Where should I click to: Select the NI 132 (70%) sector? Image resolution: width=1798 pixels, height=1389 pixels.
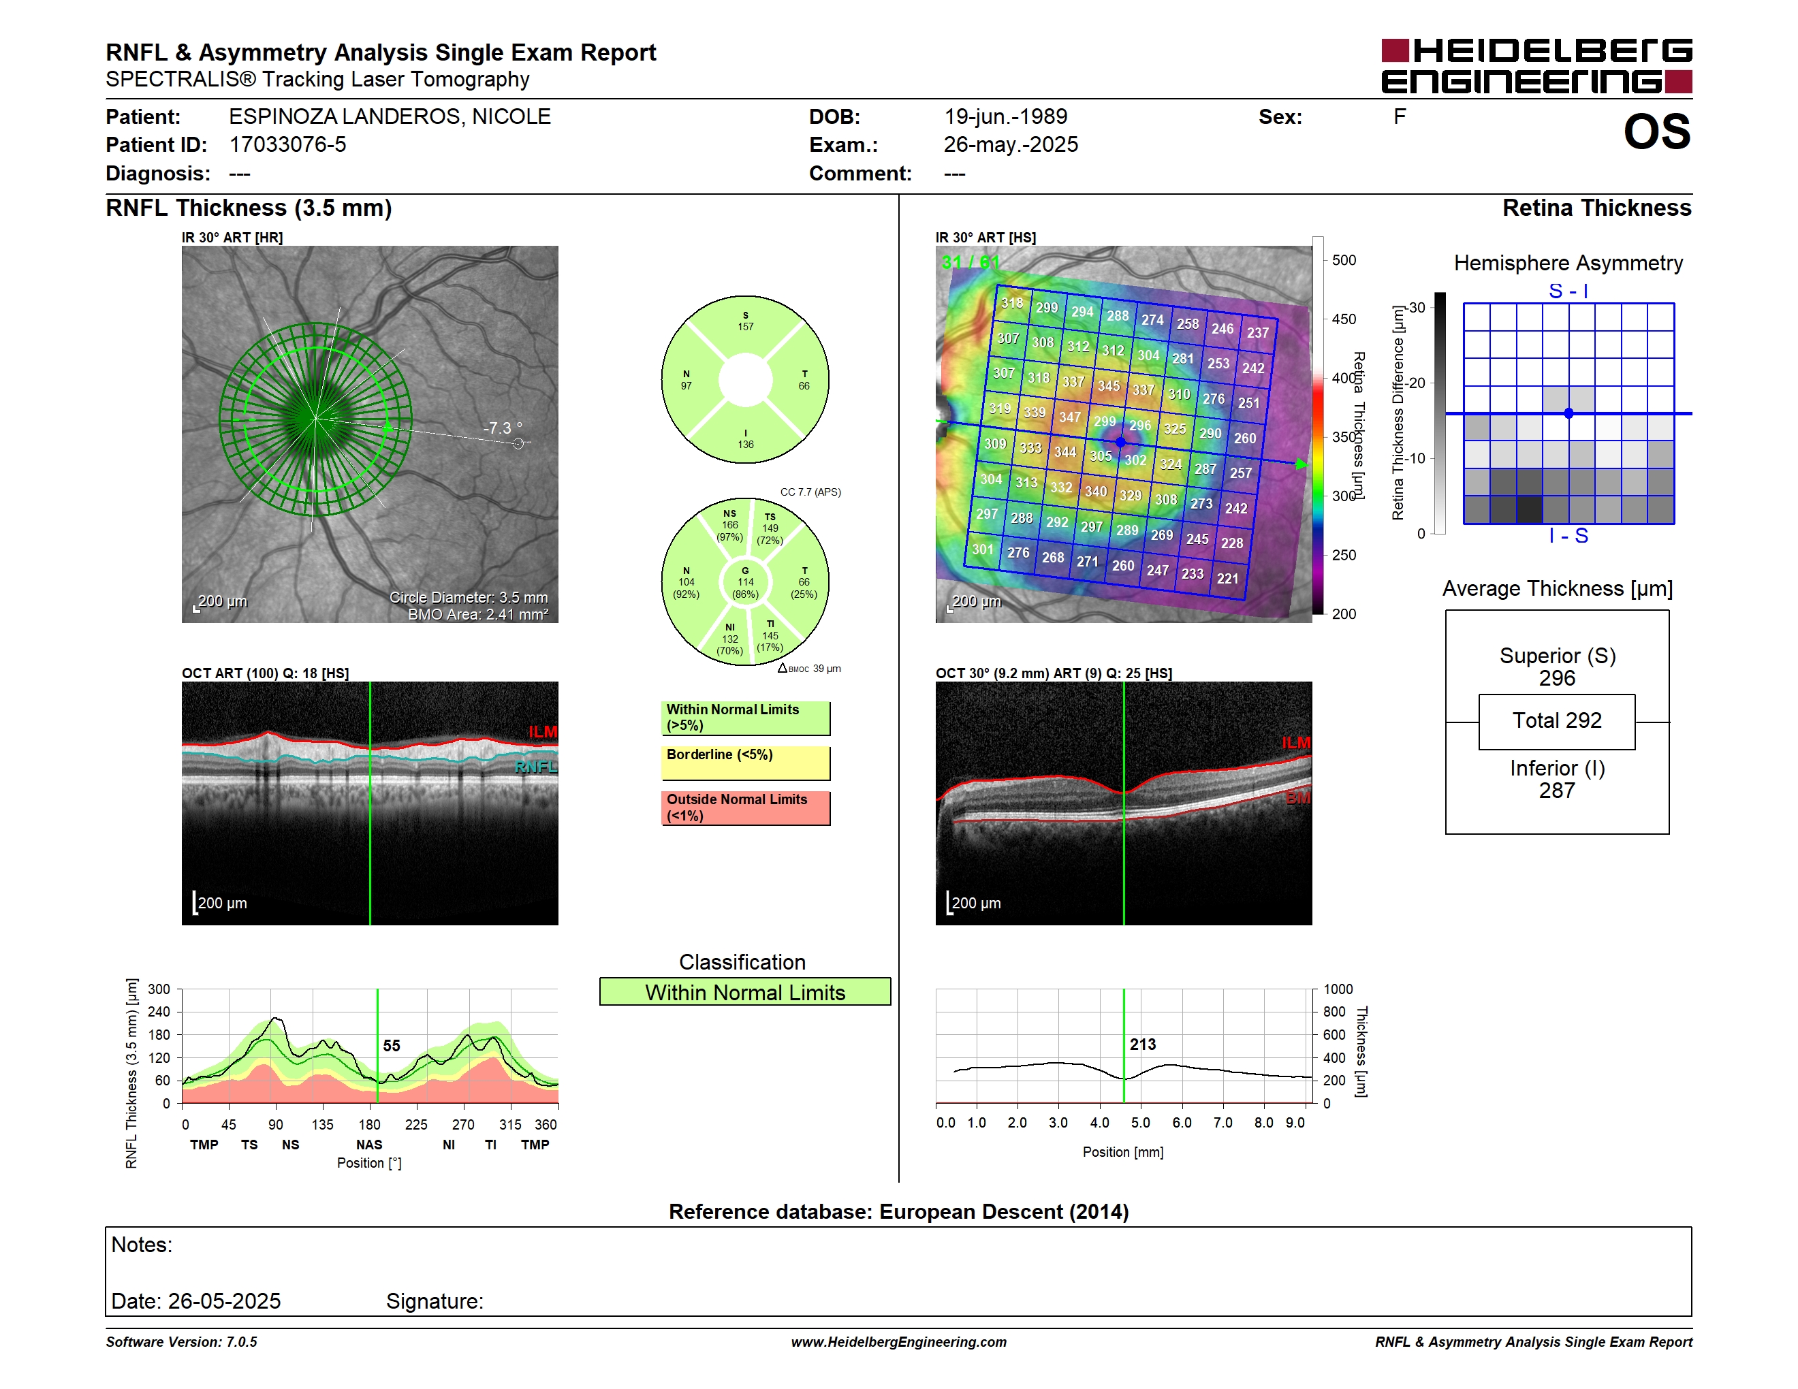tap(729, 639)
